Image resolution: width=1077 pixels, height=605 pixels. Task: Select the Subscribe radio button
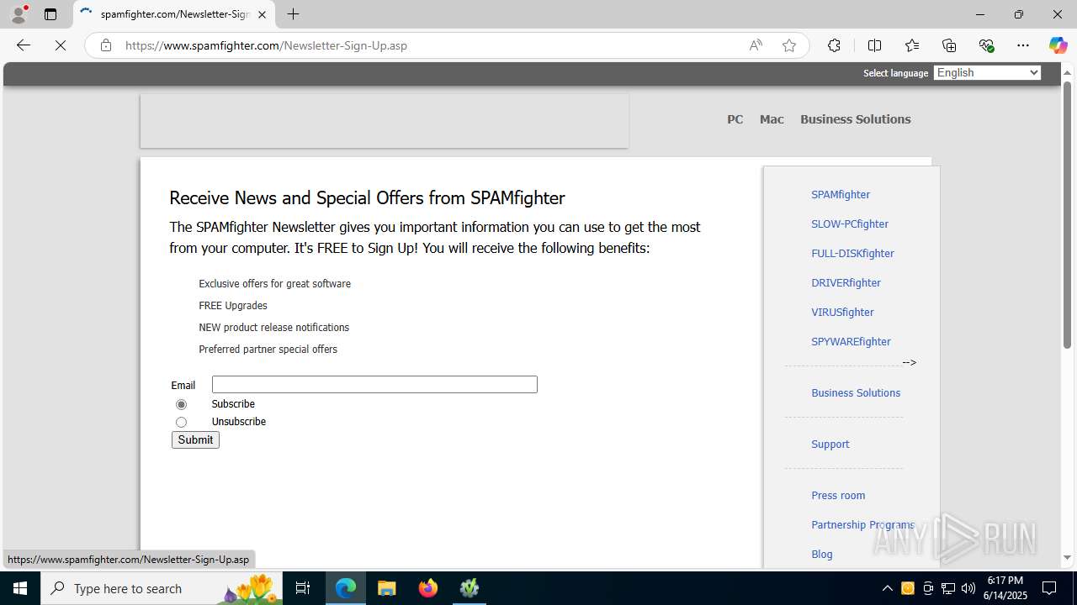point(181,404)
